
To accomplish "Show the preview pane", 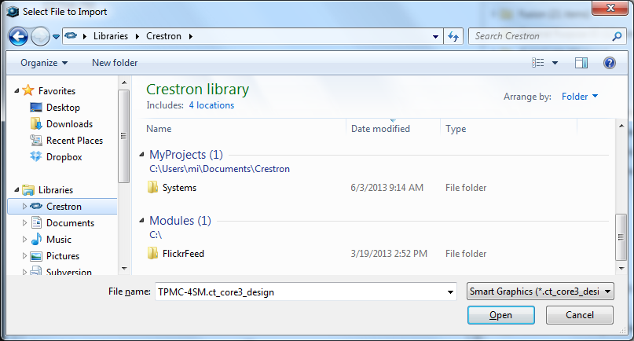I will coord(581,63).
